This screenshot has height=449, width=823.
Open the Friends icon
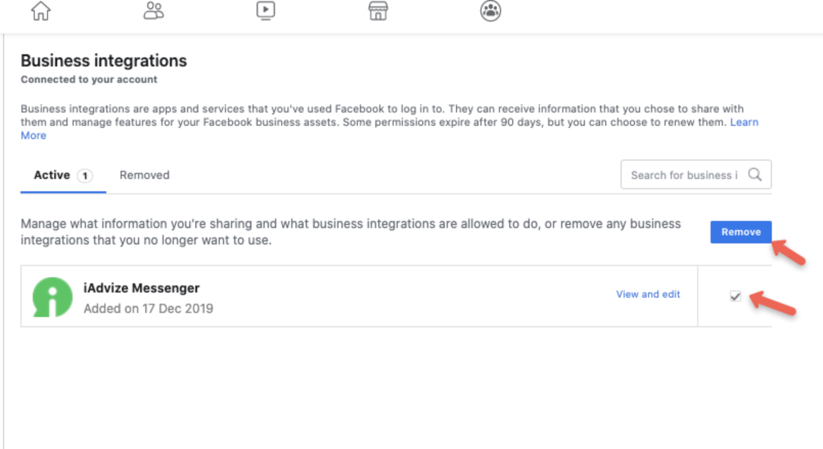(x=153, y=11)
